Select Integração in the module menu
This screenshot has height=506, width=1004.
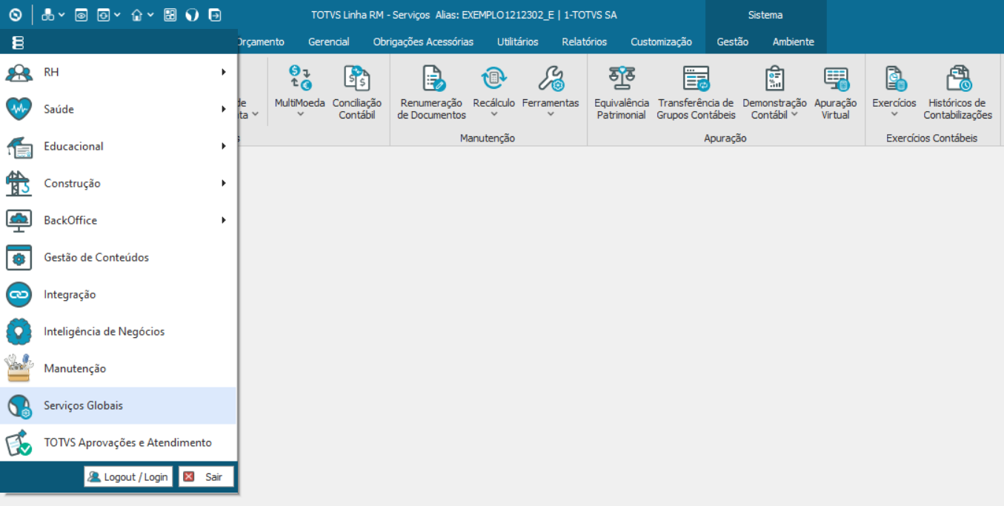tap(119, 294)
